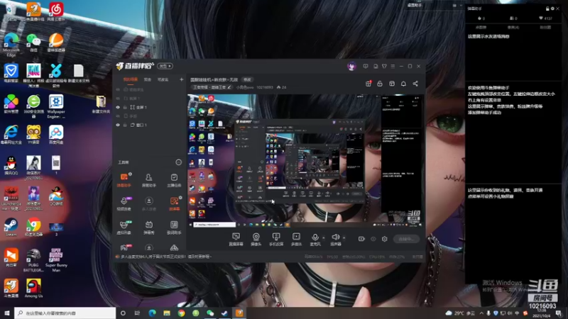This screenshot has height=319, width=568.
Task: Open Among Us desktop shortcut
Action: 33,289
